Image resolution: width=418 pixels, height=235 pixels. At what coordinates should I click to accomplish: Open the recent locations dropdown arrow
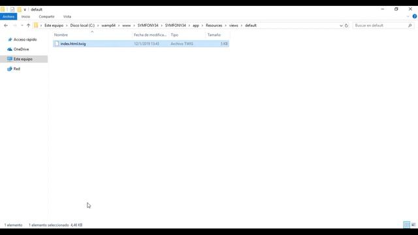(x=22, y=25)
